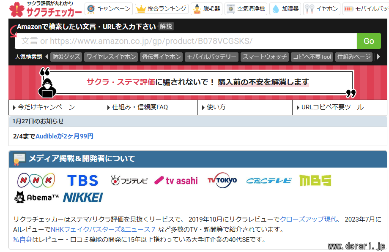Open the イヤホン category
Image resolution: width=389 pixels, height=252 pixels.
321,9
